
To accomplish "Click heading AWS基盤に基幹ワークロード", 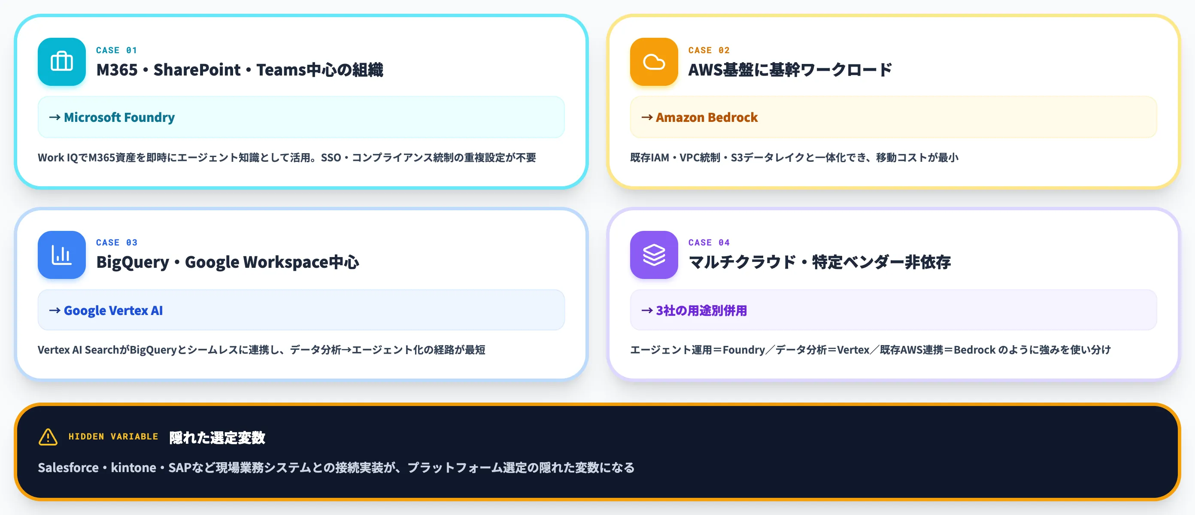I will [790, 70].
